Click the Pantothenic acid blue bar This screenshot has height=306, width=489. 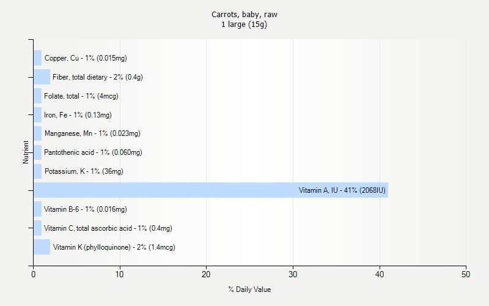(37, 152)
